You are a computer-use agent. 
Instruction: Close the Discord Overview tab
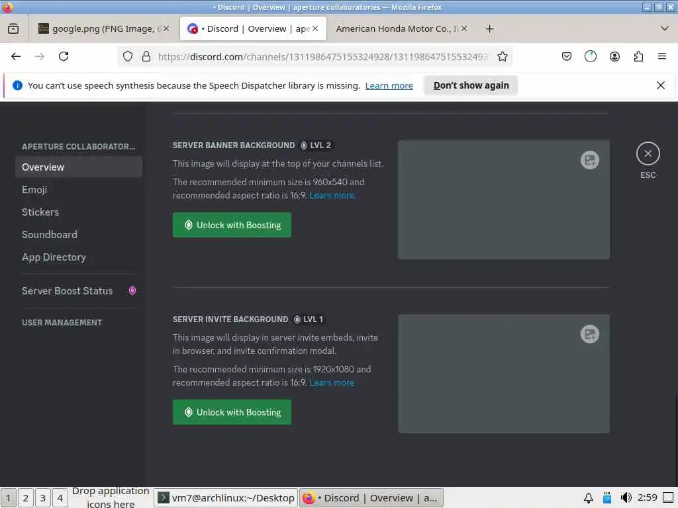315,28
